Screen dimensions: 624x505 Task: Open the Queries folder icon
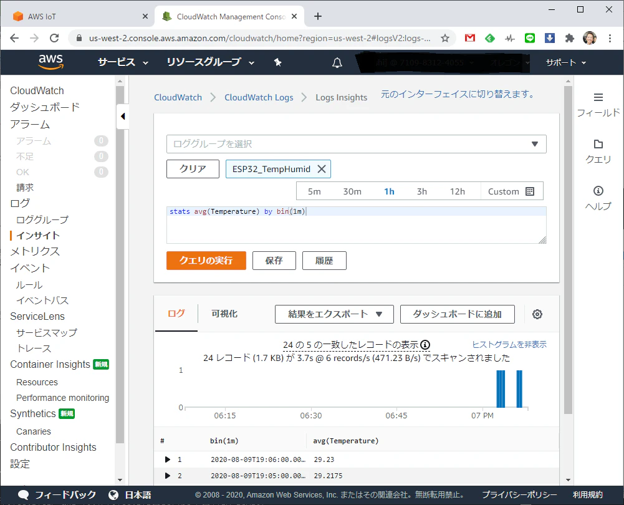[x=598, y=144]
